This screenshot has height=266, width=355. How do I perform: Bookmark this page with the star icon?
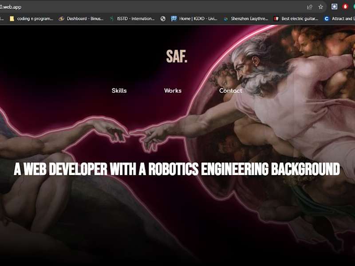pos(320,7)
